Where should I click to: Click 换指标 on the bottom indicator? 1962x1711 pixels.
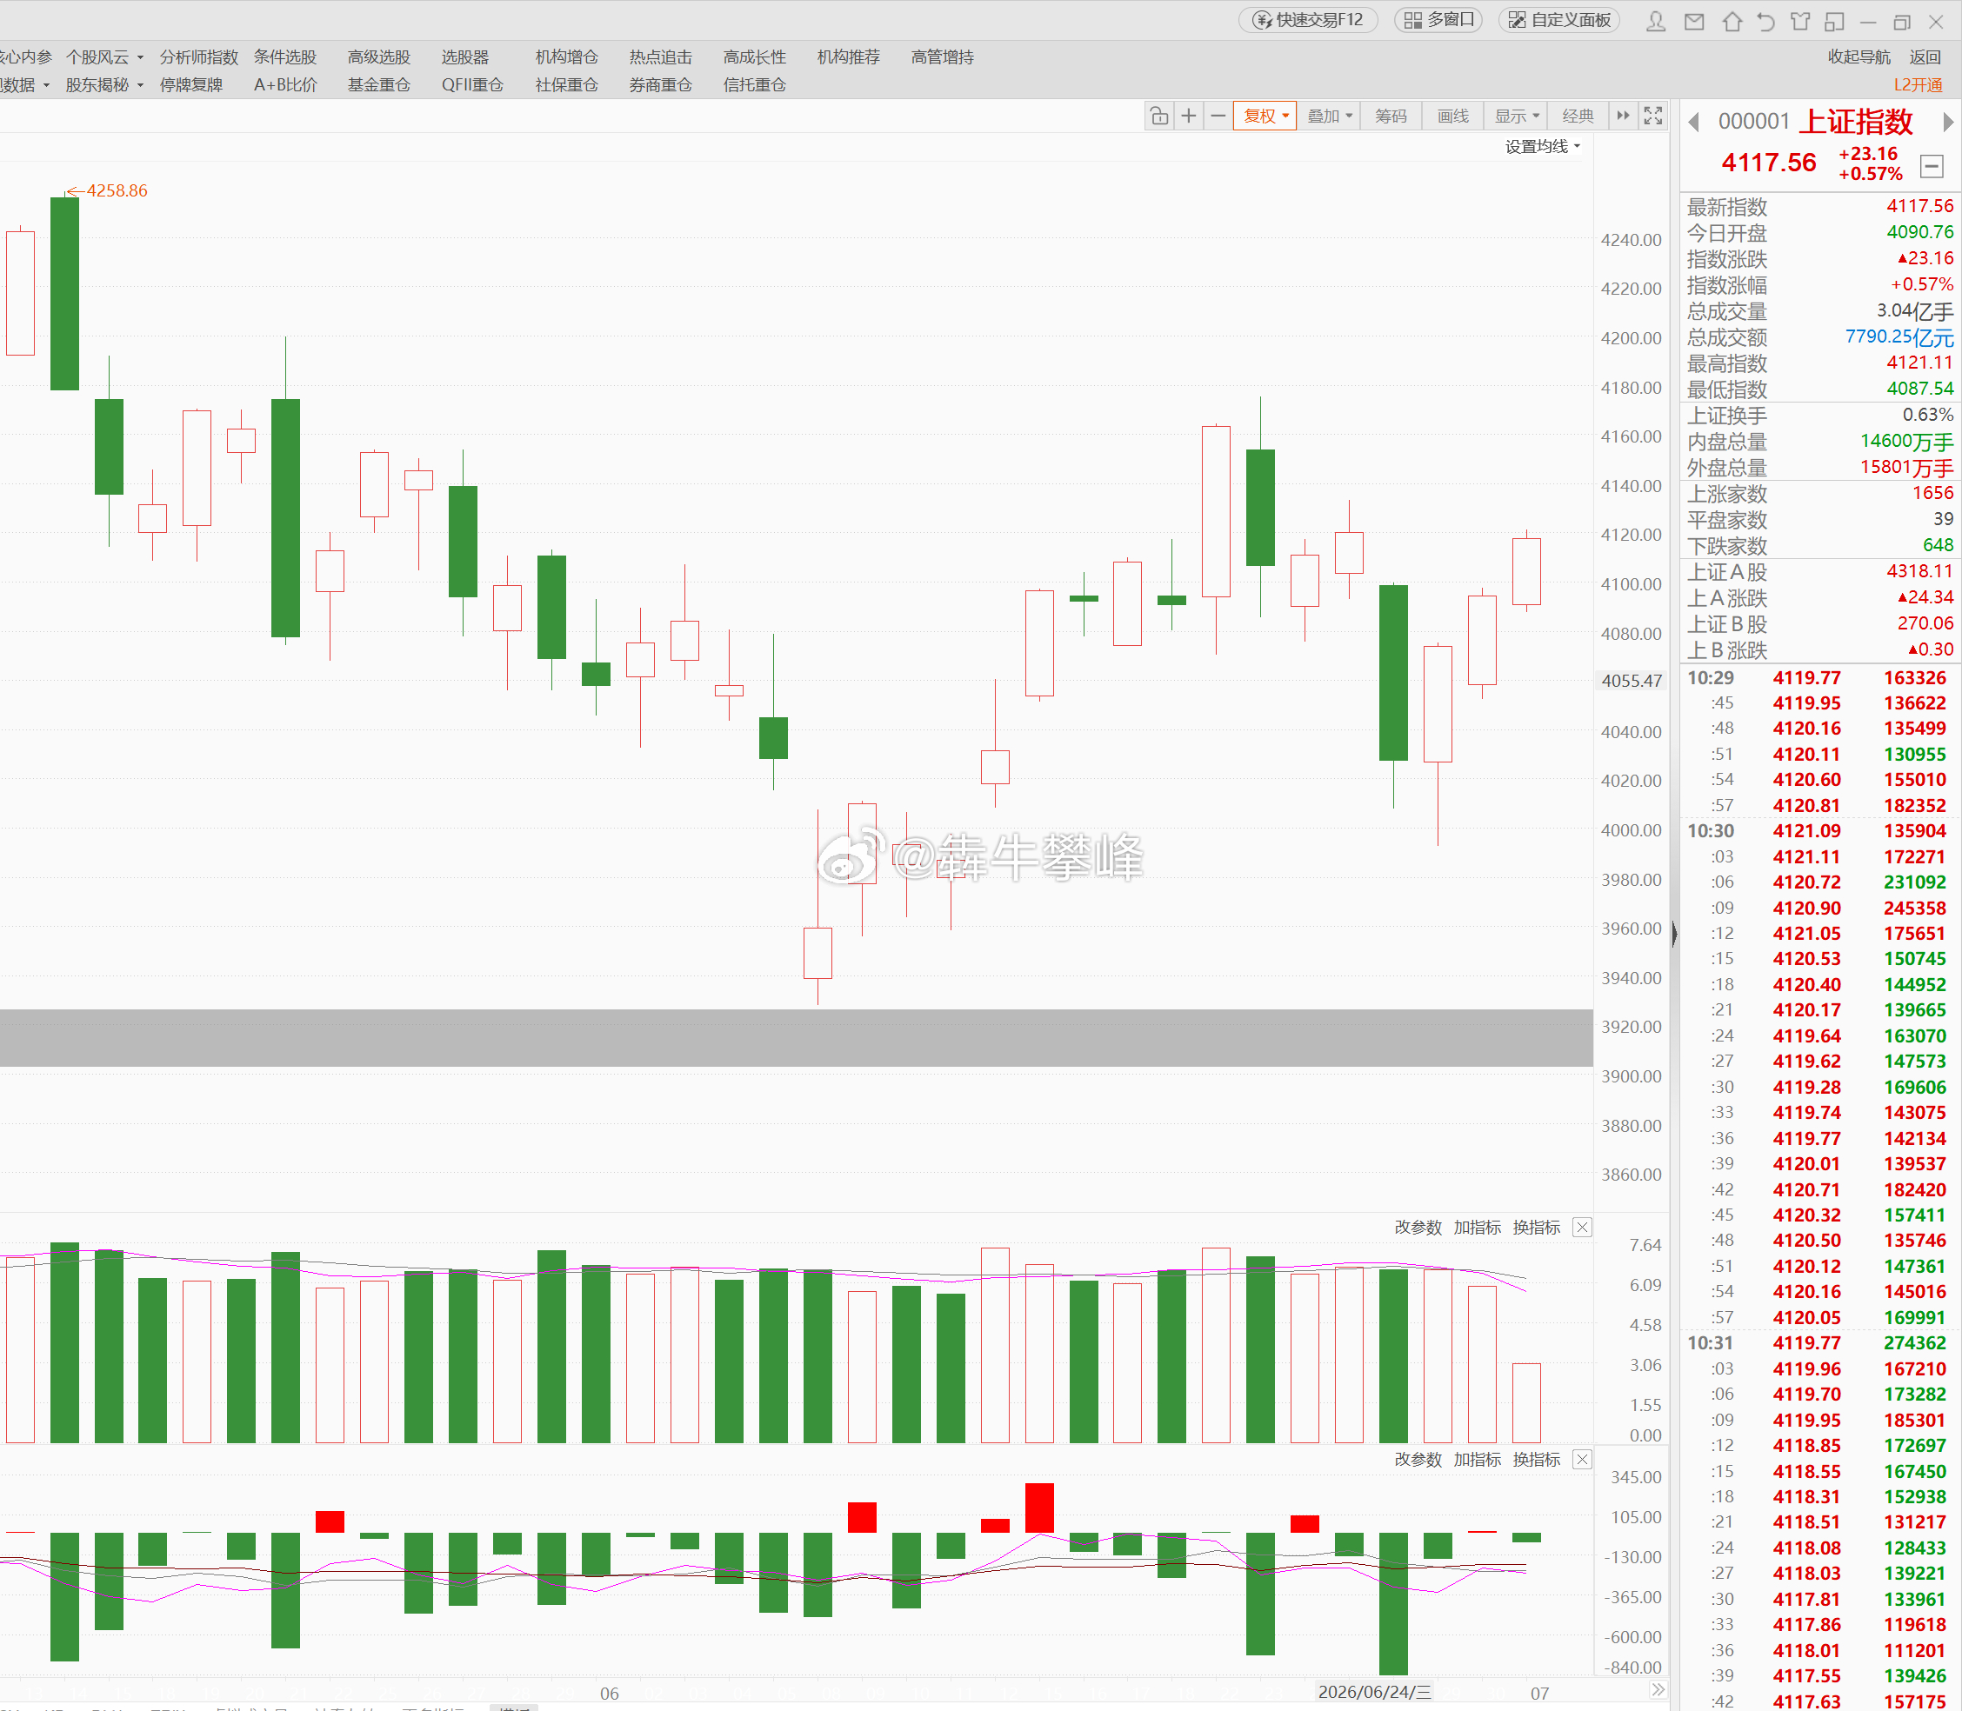(1536, 1459)
